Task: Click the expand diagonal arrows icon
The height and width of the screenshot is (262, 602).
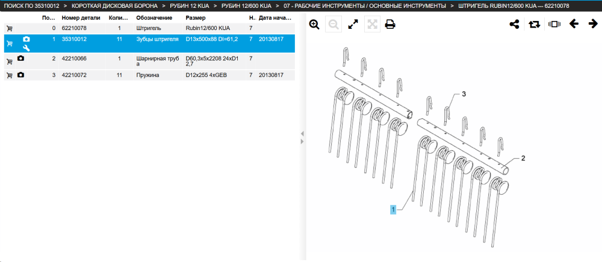Action: 353,25
